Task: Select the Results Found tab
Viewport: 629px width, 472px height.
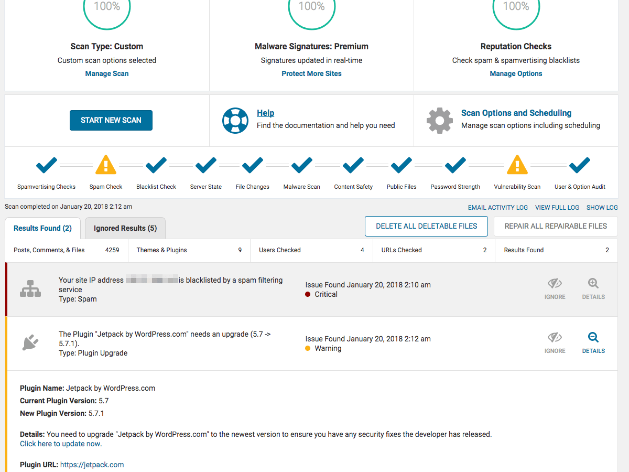Action: 42,228
